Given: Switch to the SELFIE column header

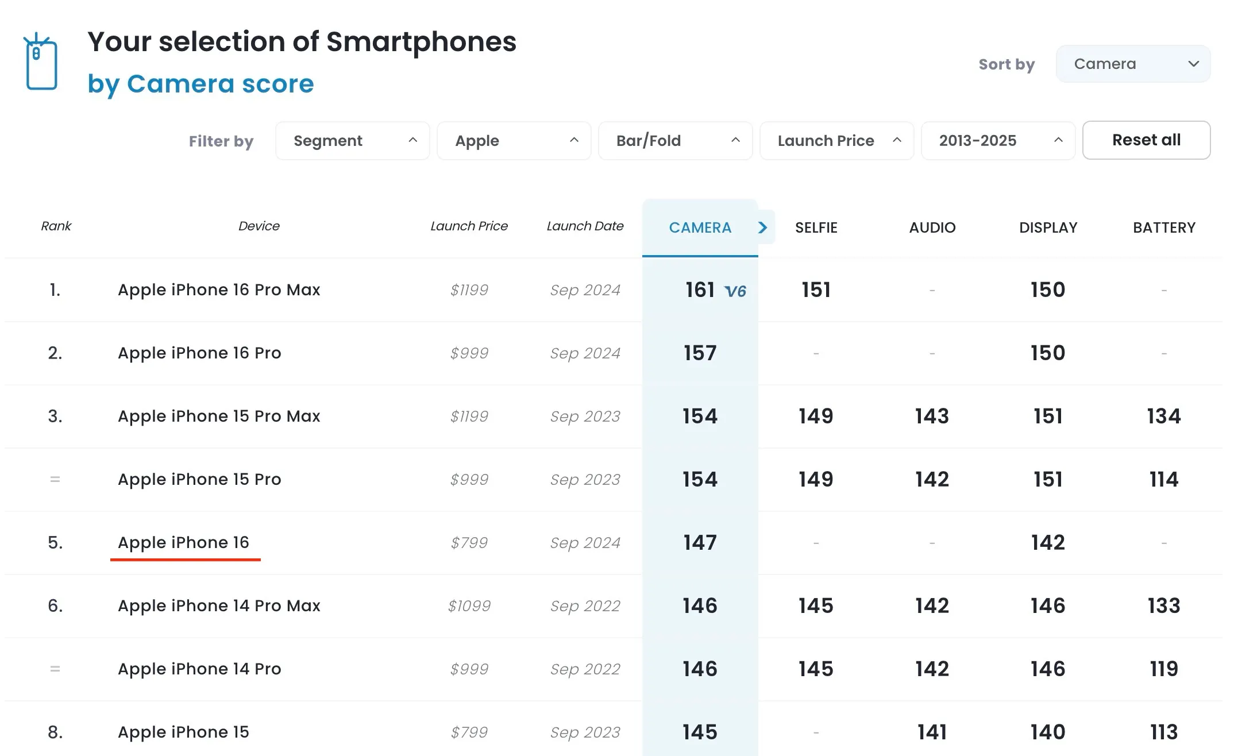Looking at the screenshot, I should tap(816, 227).
